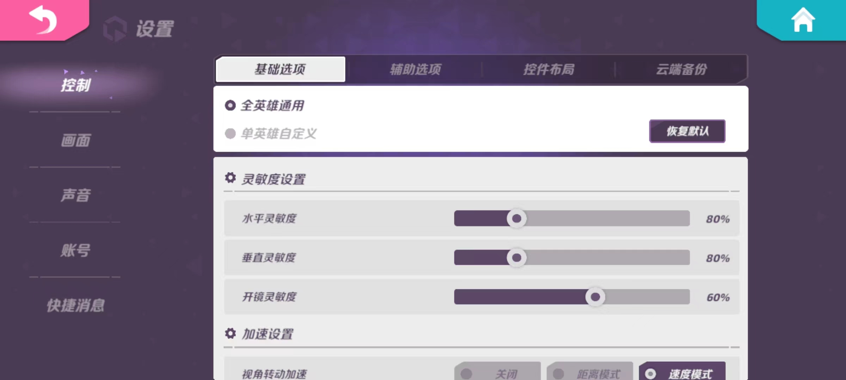846x380 pixels.
Task: Click the 水平灵敏度 slider handle
Action: coord(516,218)
